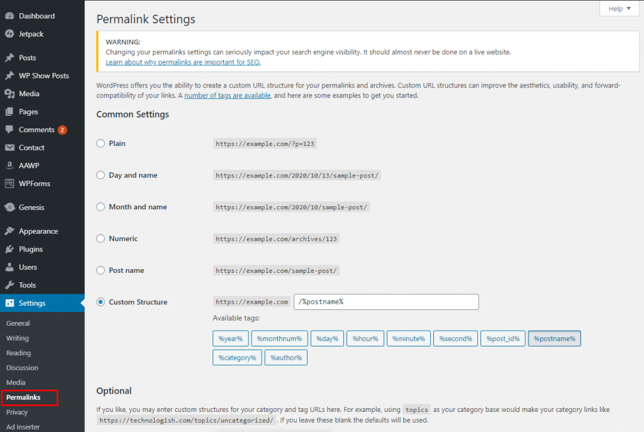Click the Post name sample-post URL
Screen dimensions: 644x432
[x=276, y=270]
